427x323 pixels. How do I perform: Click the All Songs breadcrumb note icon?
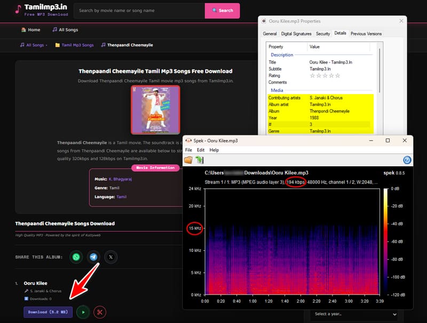pos(22,45)
